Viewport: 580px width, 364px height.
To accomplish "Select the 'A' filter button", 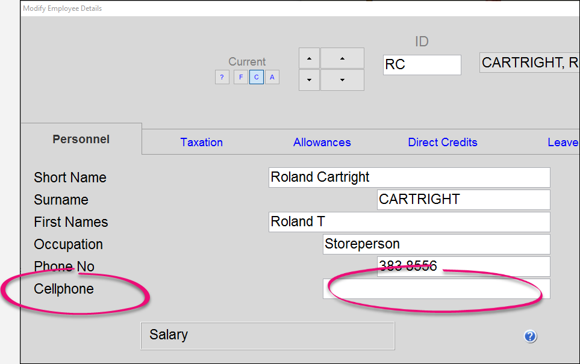I will click(272, 77).
